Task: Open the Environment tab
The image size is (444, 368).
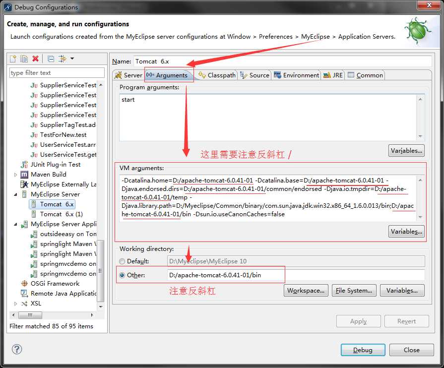Action: click(297, 75)
